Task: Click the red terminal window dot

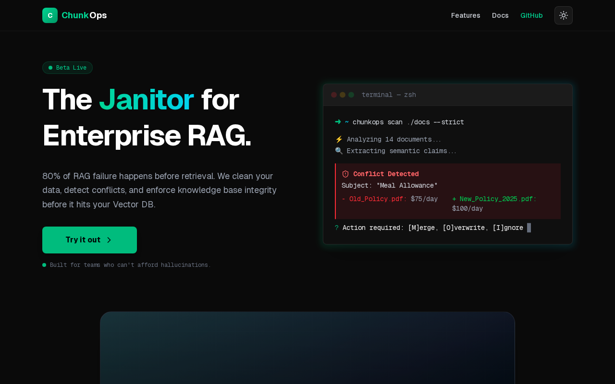Action: pos(334,95)
